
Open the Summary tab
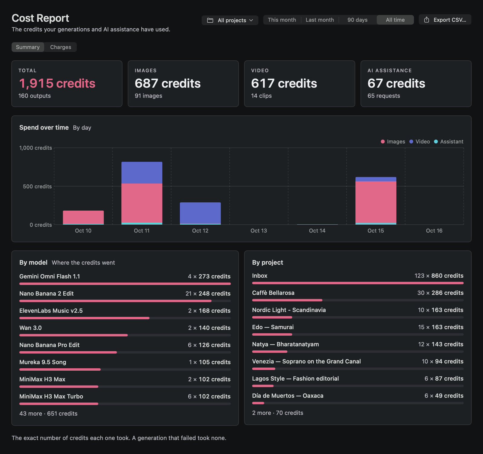pos(28,47)
